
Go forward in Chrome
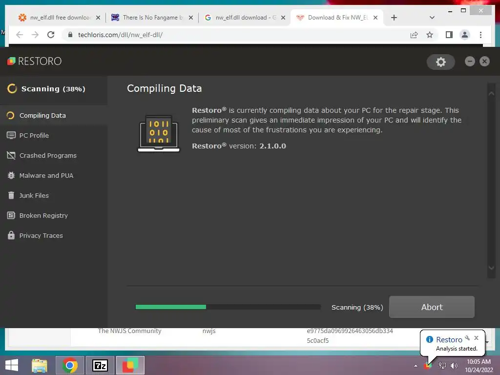tap(35, 35)
